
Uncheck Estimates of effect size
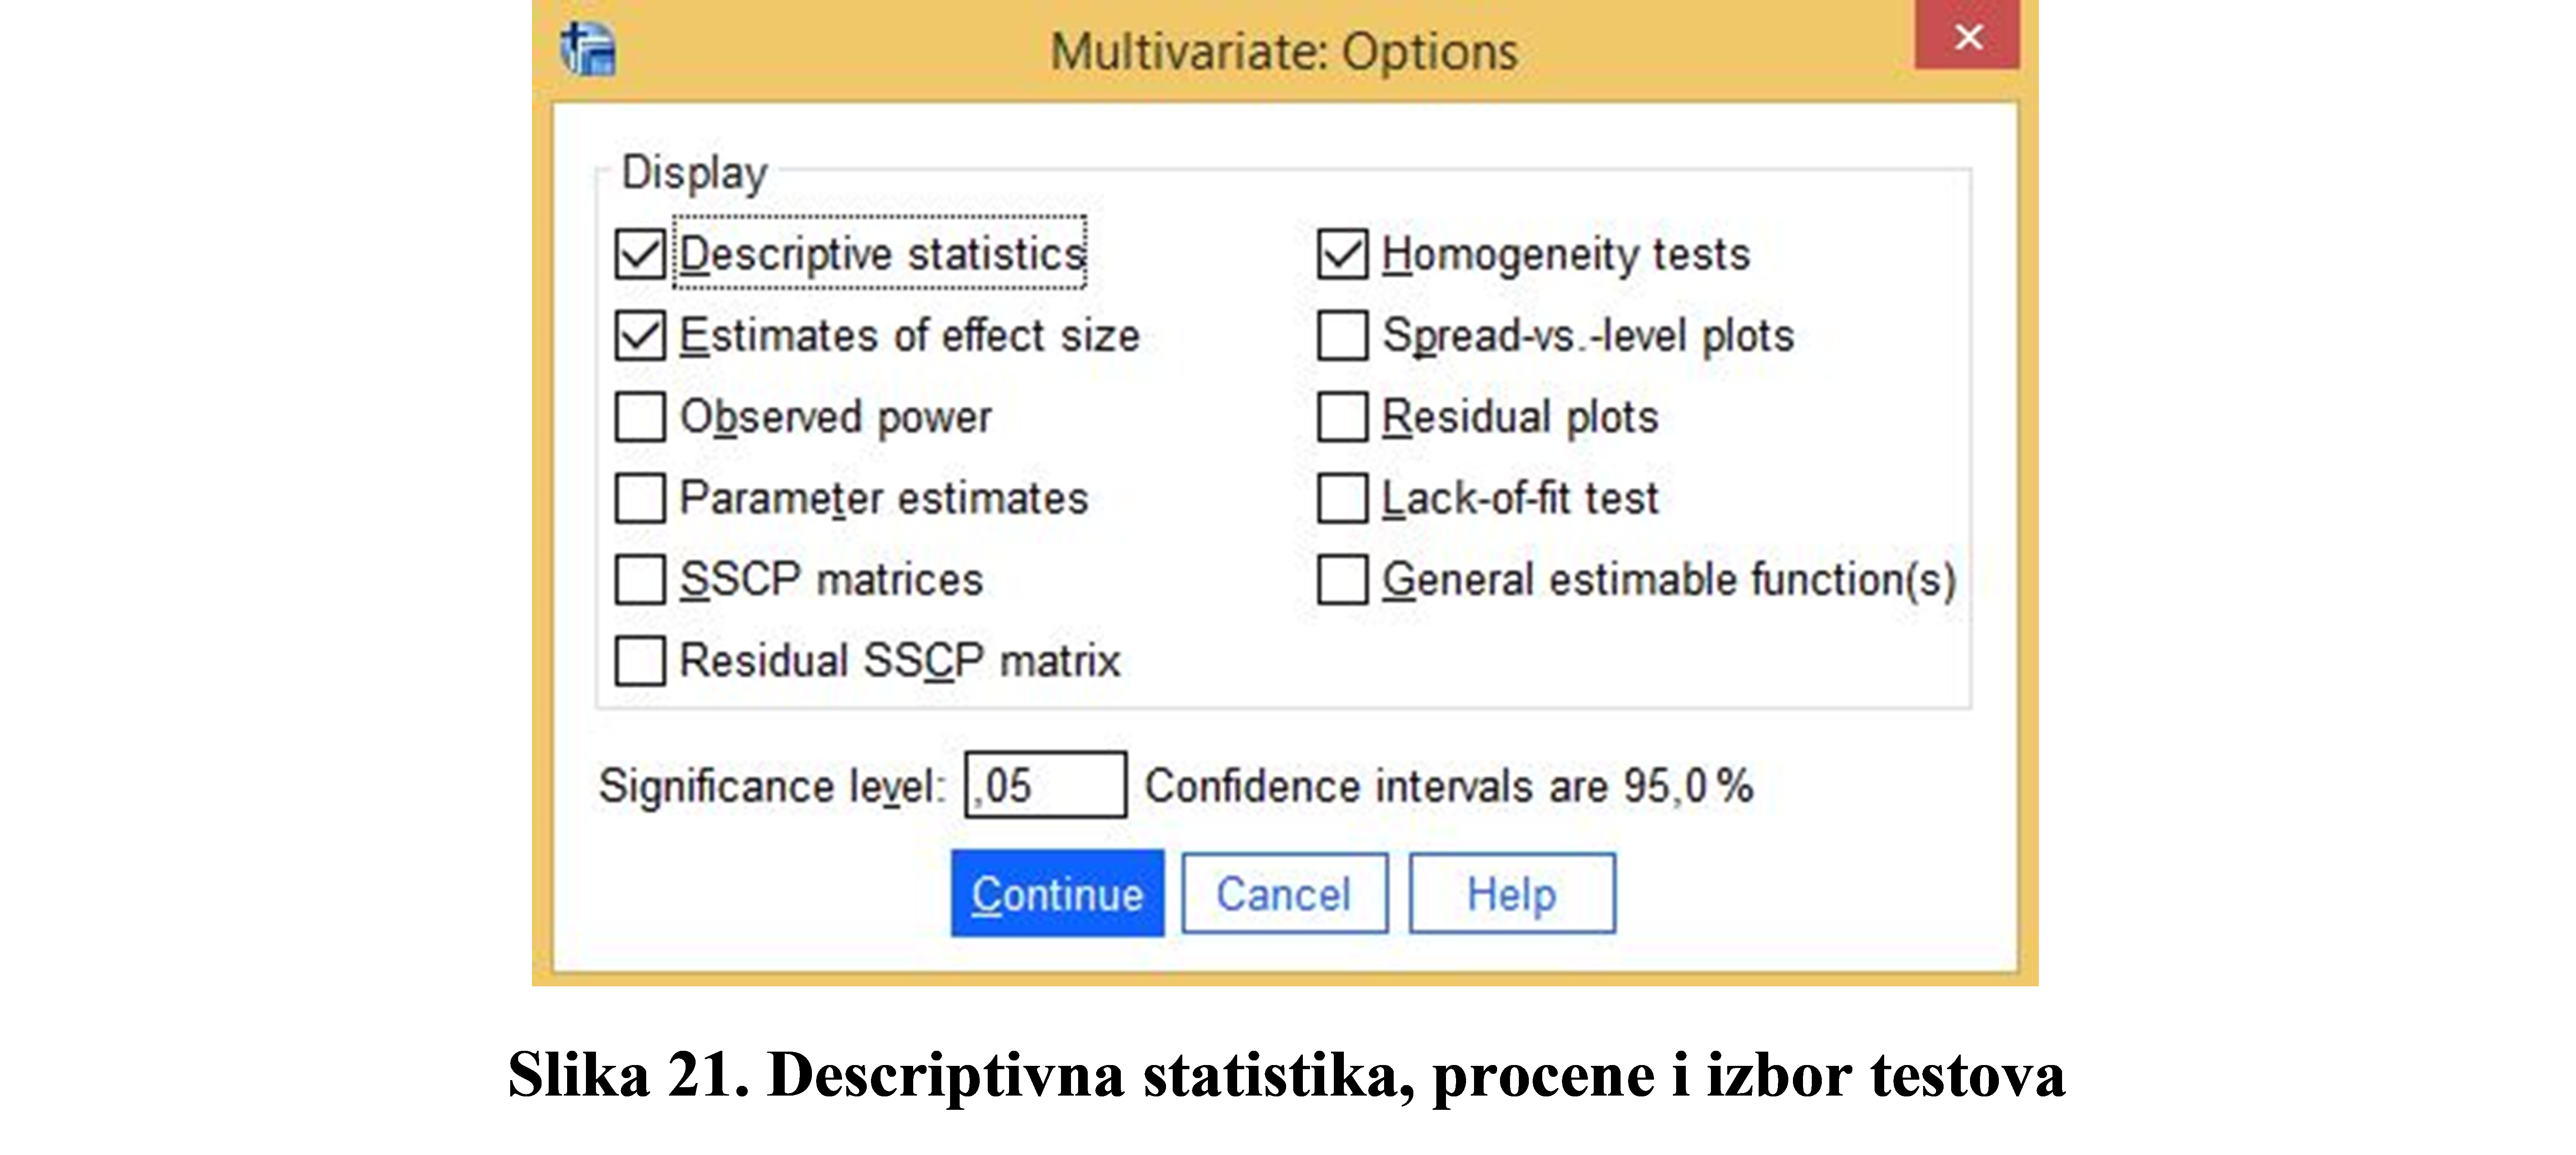[x=640, y=335]
